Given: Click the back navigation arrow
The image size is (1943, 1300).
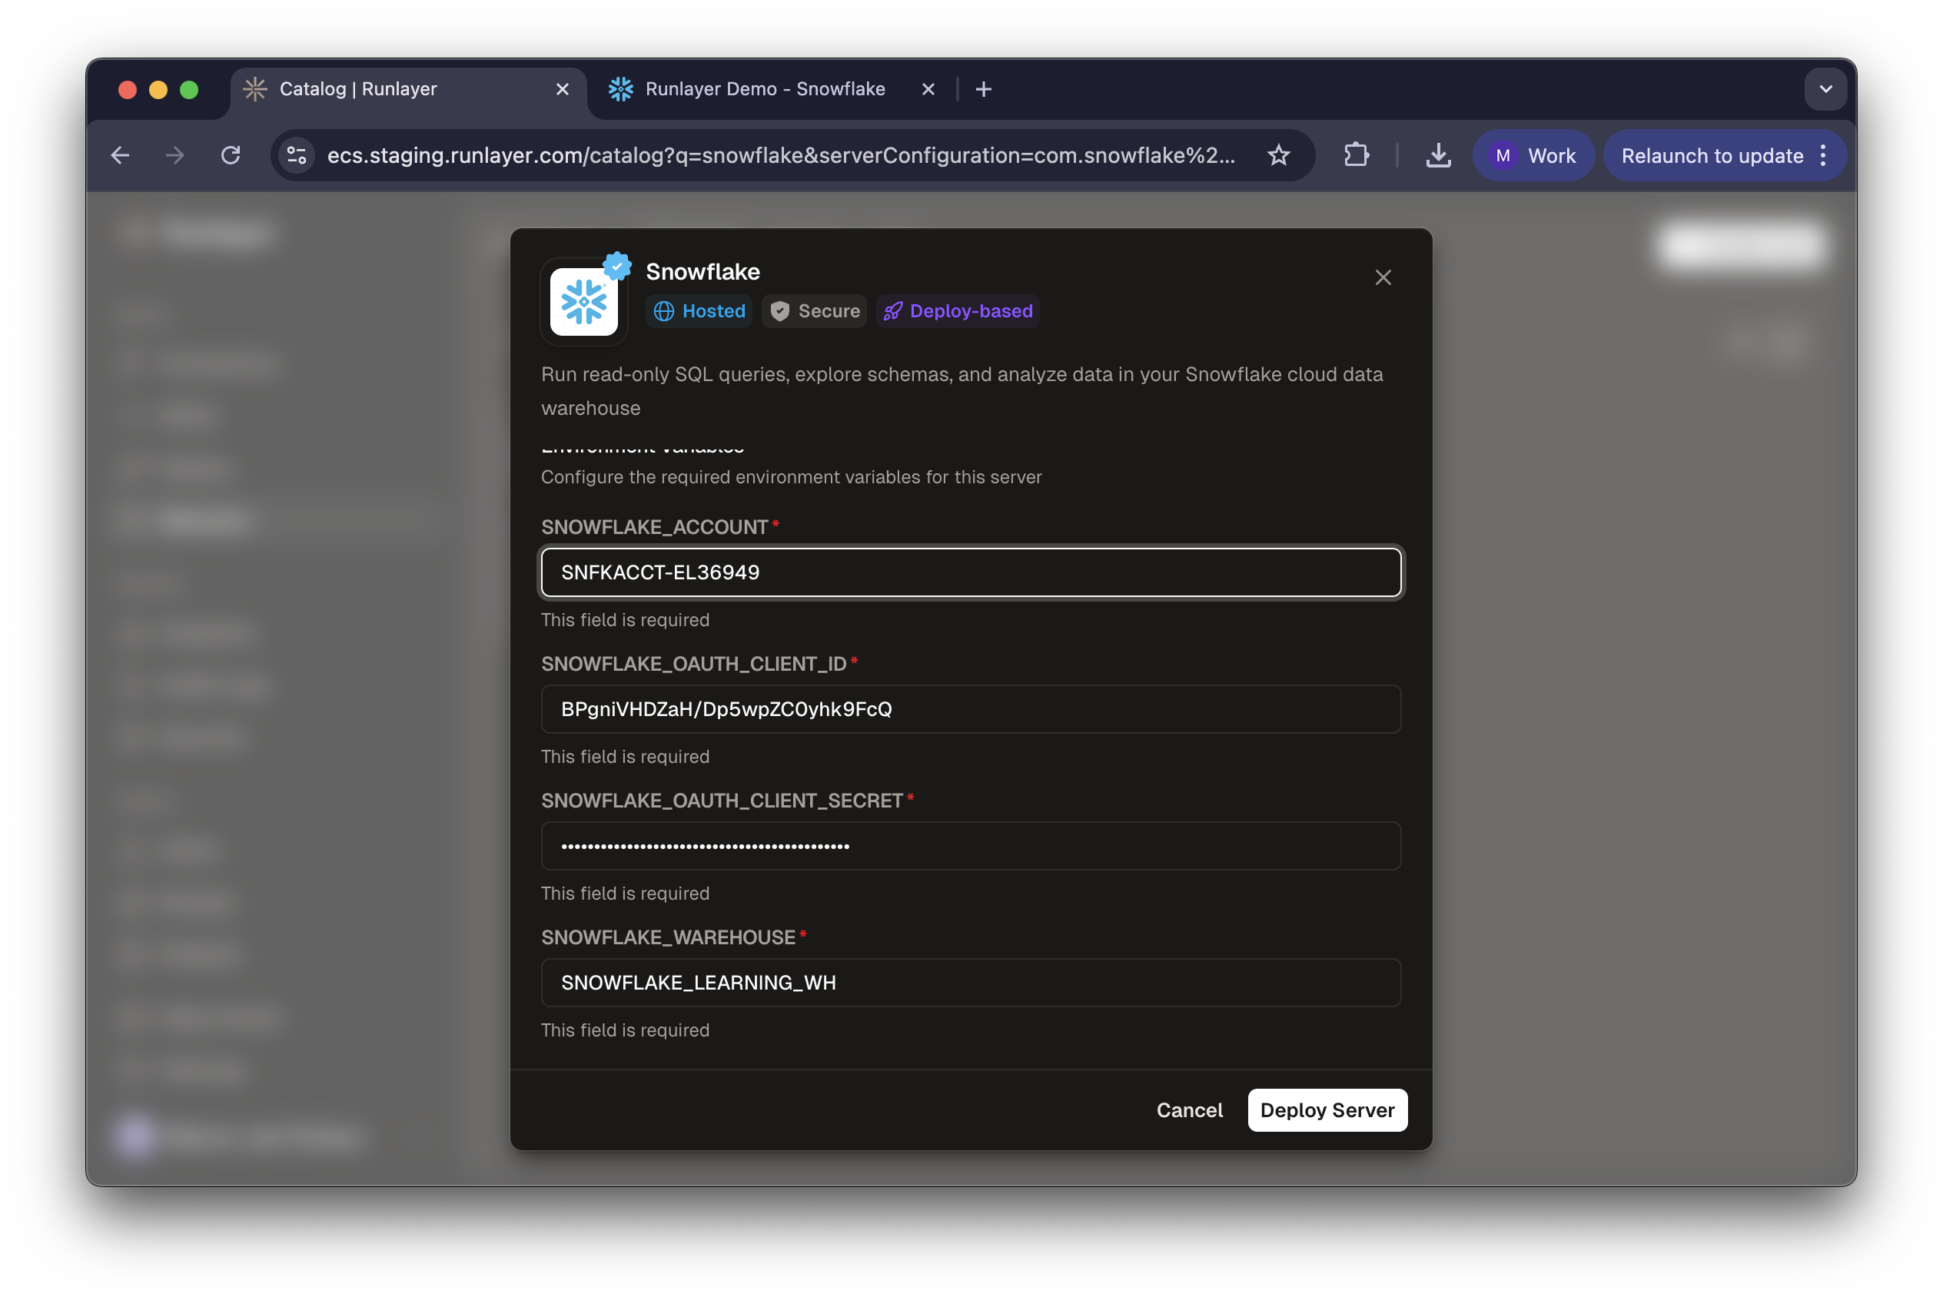Looking at the screenshot, I should click(119, 155).
